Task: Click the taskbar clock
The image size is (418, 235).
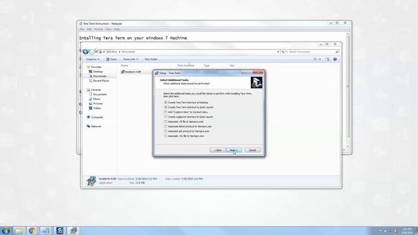Action: tap(407, 230)
